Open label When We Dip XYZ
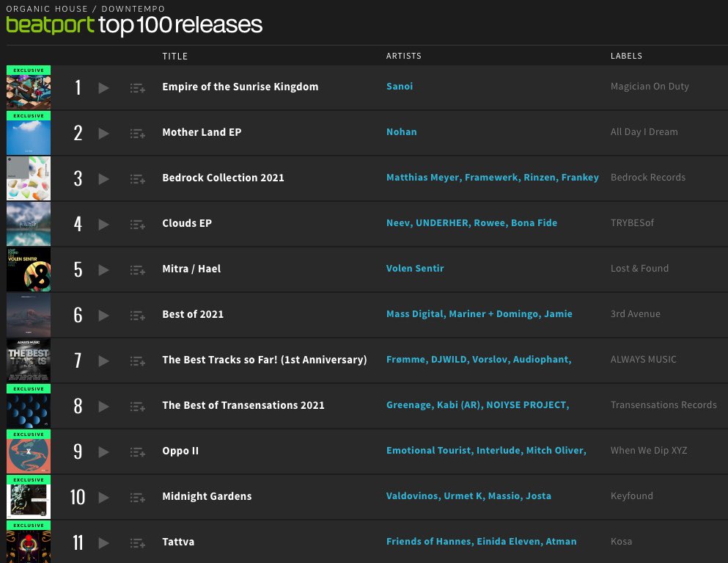This screenshot has height=563, width=728. 649,451
